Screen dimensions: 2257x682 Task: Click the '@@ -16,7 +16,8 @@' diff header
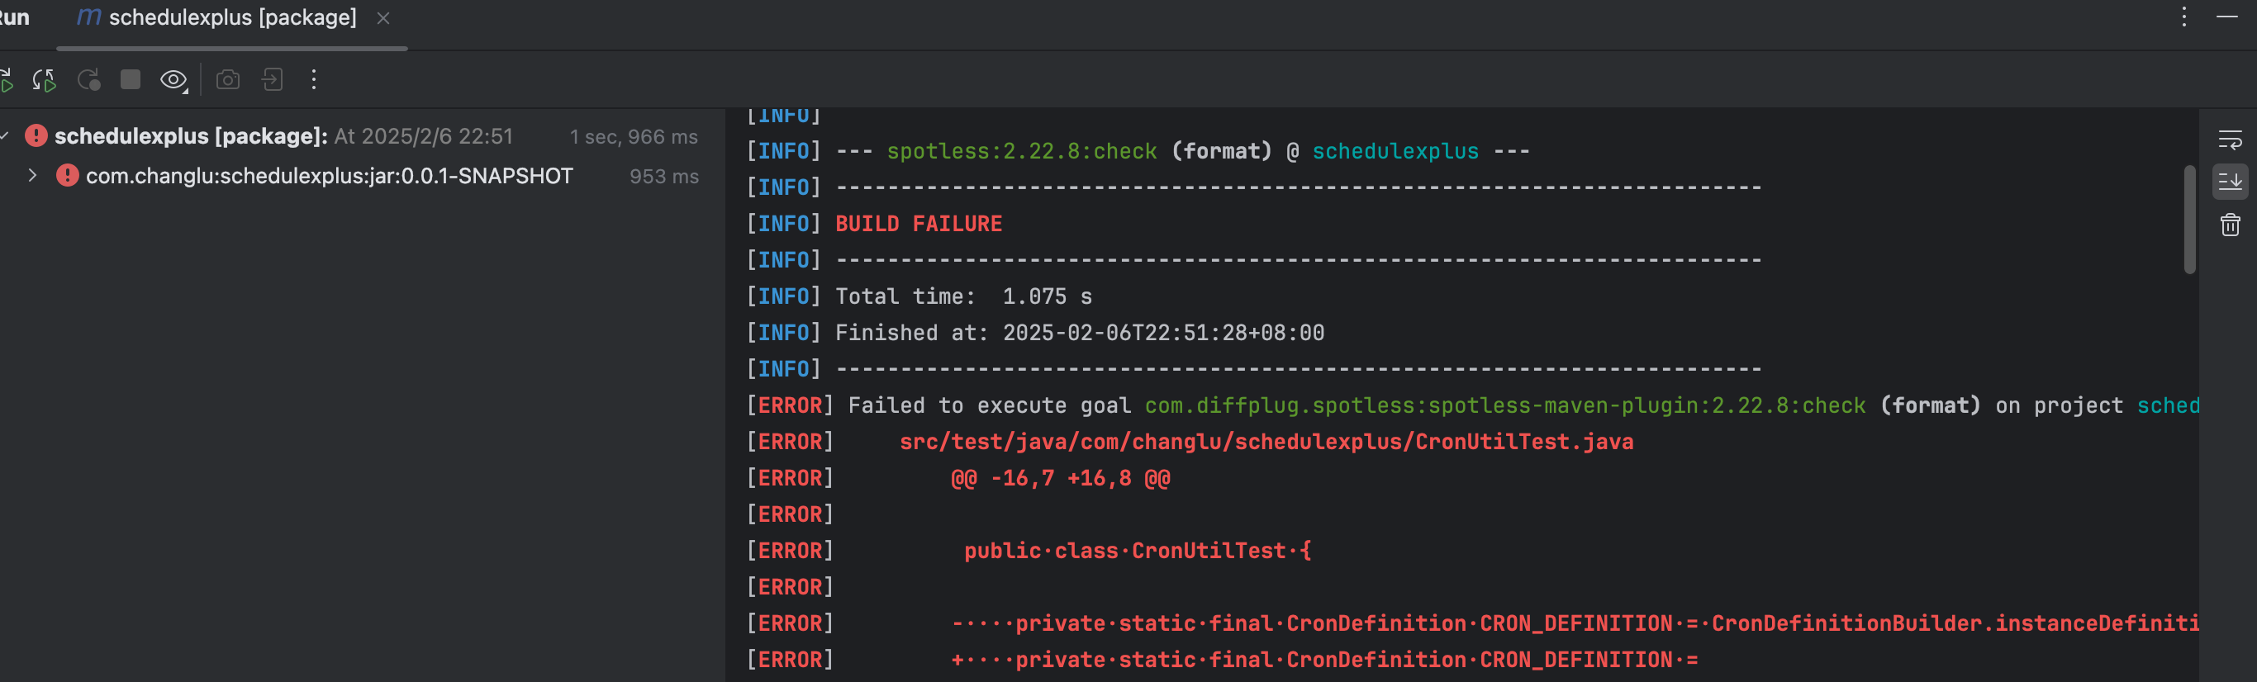(1060, 478)
